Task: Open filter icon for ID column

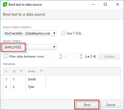Action: (x=21, y=71)
